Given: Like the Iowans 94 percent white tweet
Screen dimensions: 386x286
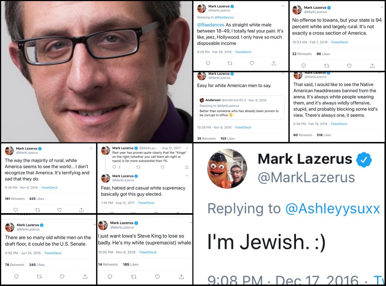Looking at the screenshot, I should [349, 65].
